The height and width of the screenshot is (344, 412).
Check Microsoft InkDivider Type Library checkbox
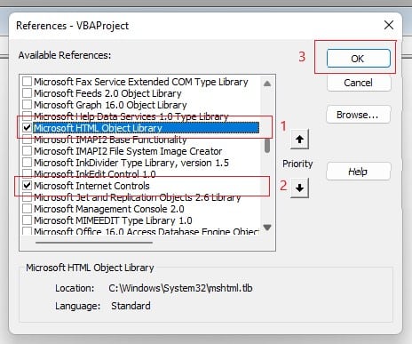(x=27, y=163)
